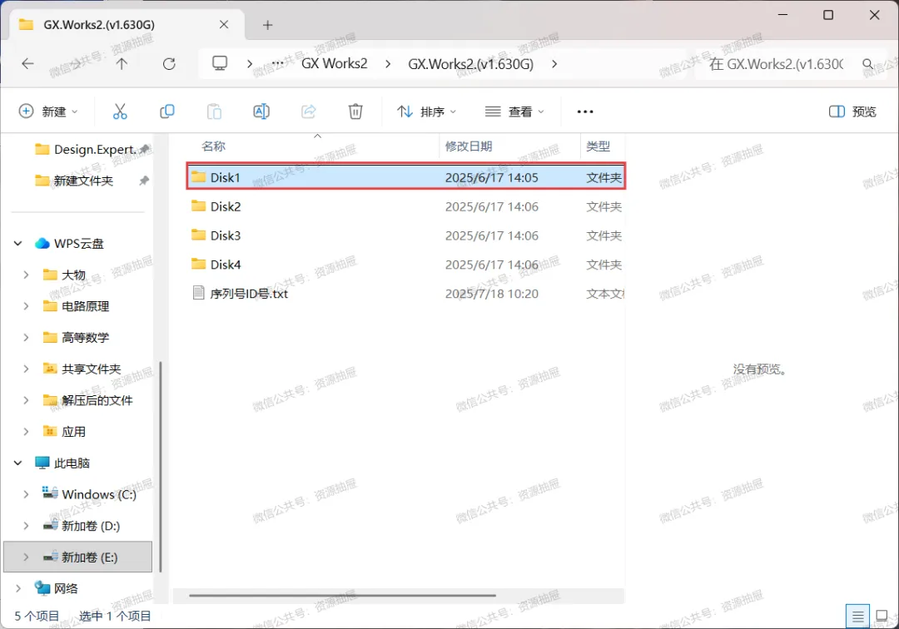Screen dimensions: 899x629
Task: Refresh the current folder view
Action: pos(168,63)
